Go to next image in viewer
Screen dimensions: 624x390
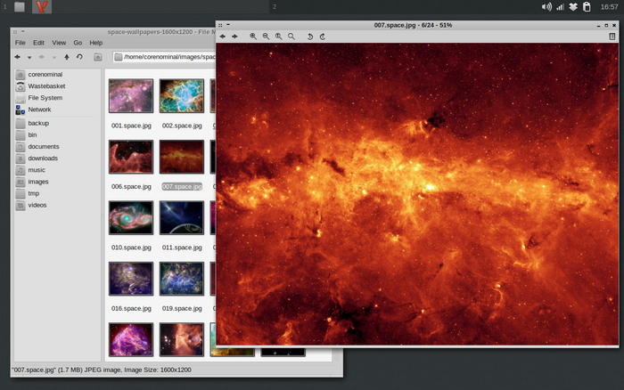click(234, 37)
